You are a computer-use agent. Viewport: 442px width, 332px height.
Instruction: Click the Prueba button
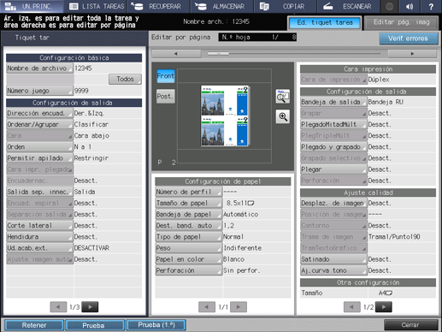pyautogui.click(x=95, y=325)
